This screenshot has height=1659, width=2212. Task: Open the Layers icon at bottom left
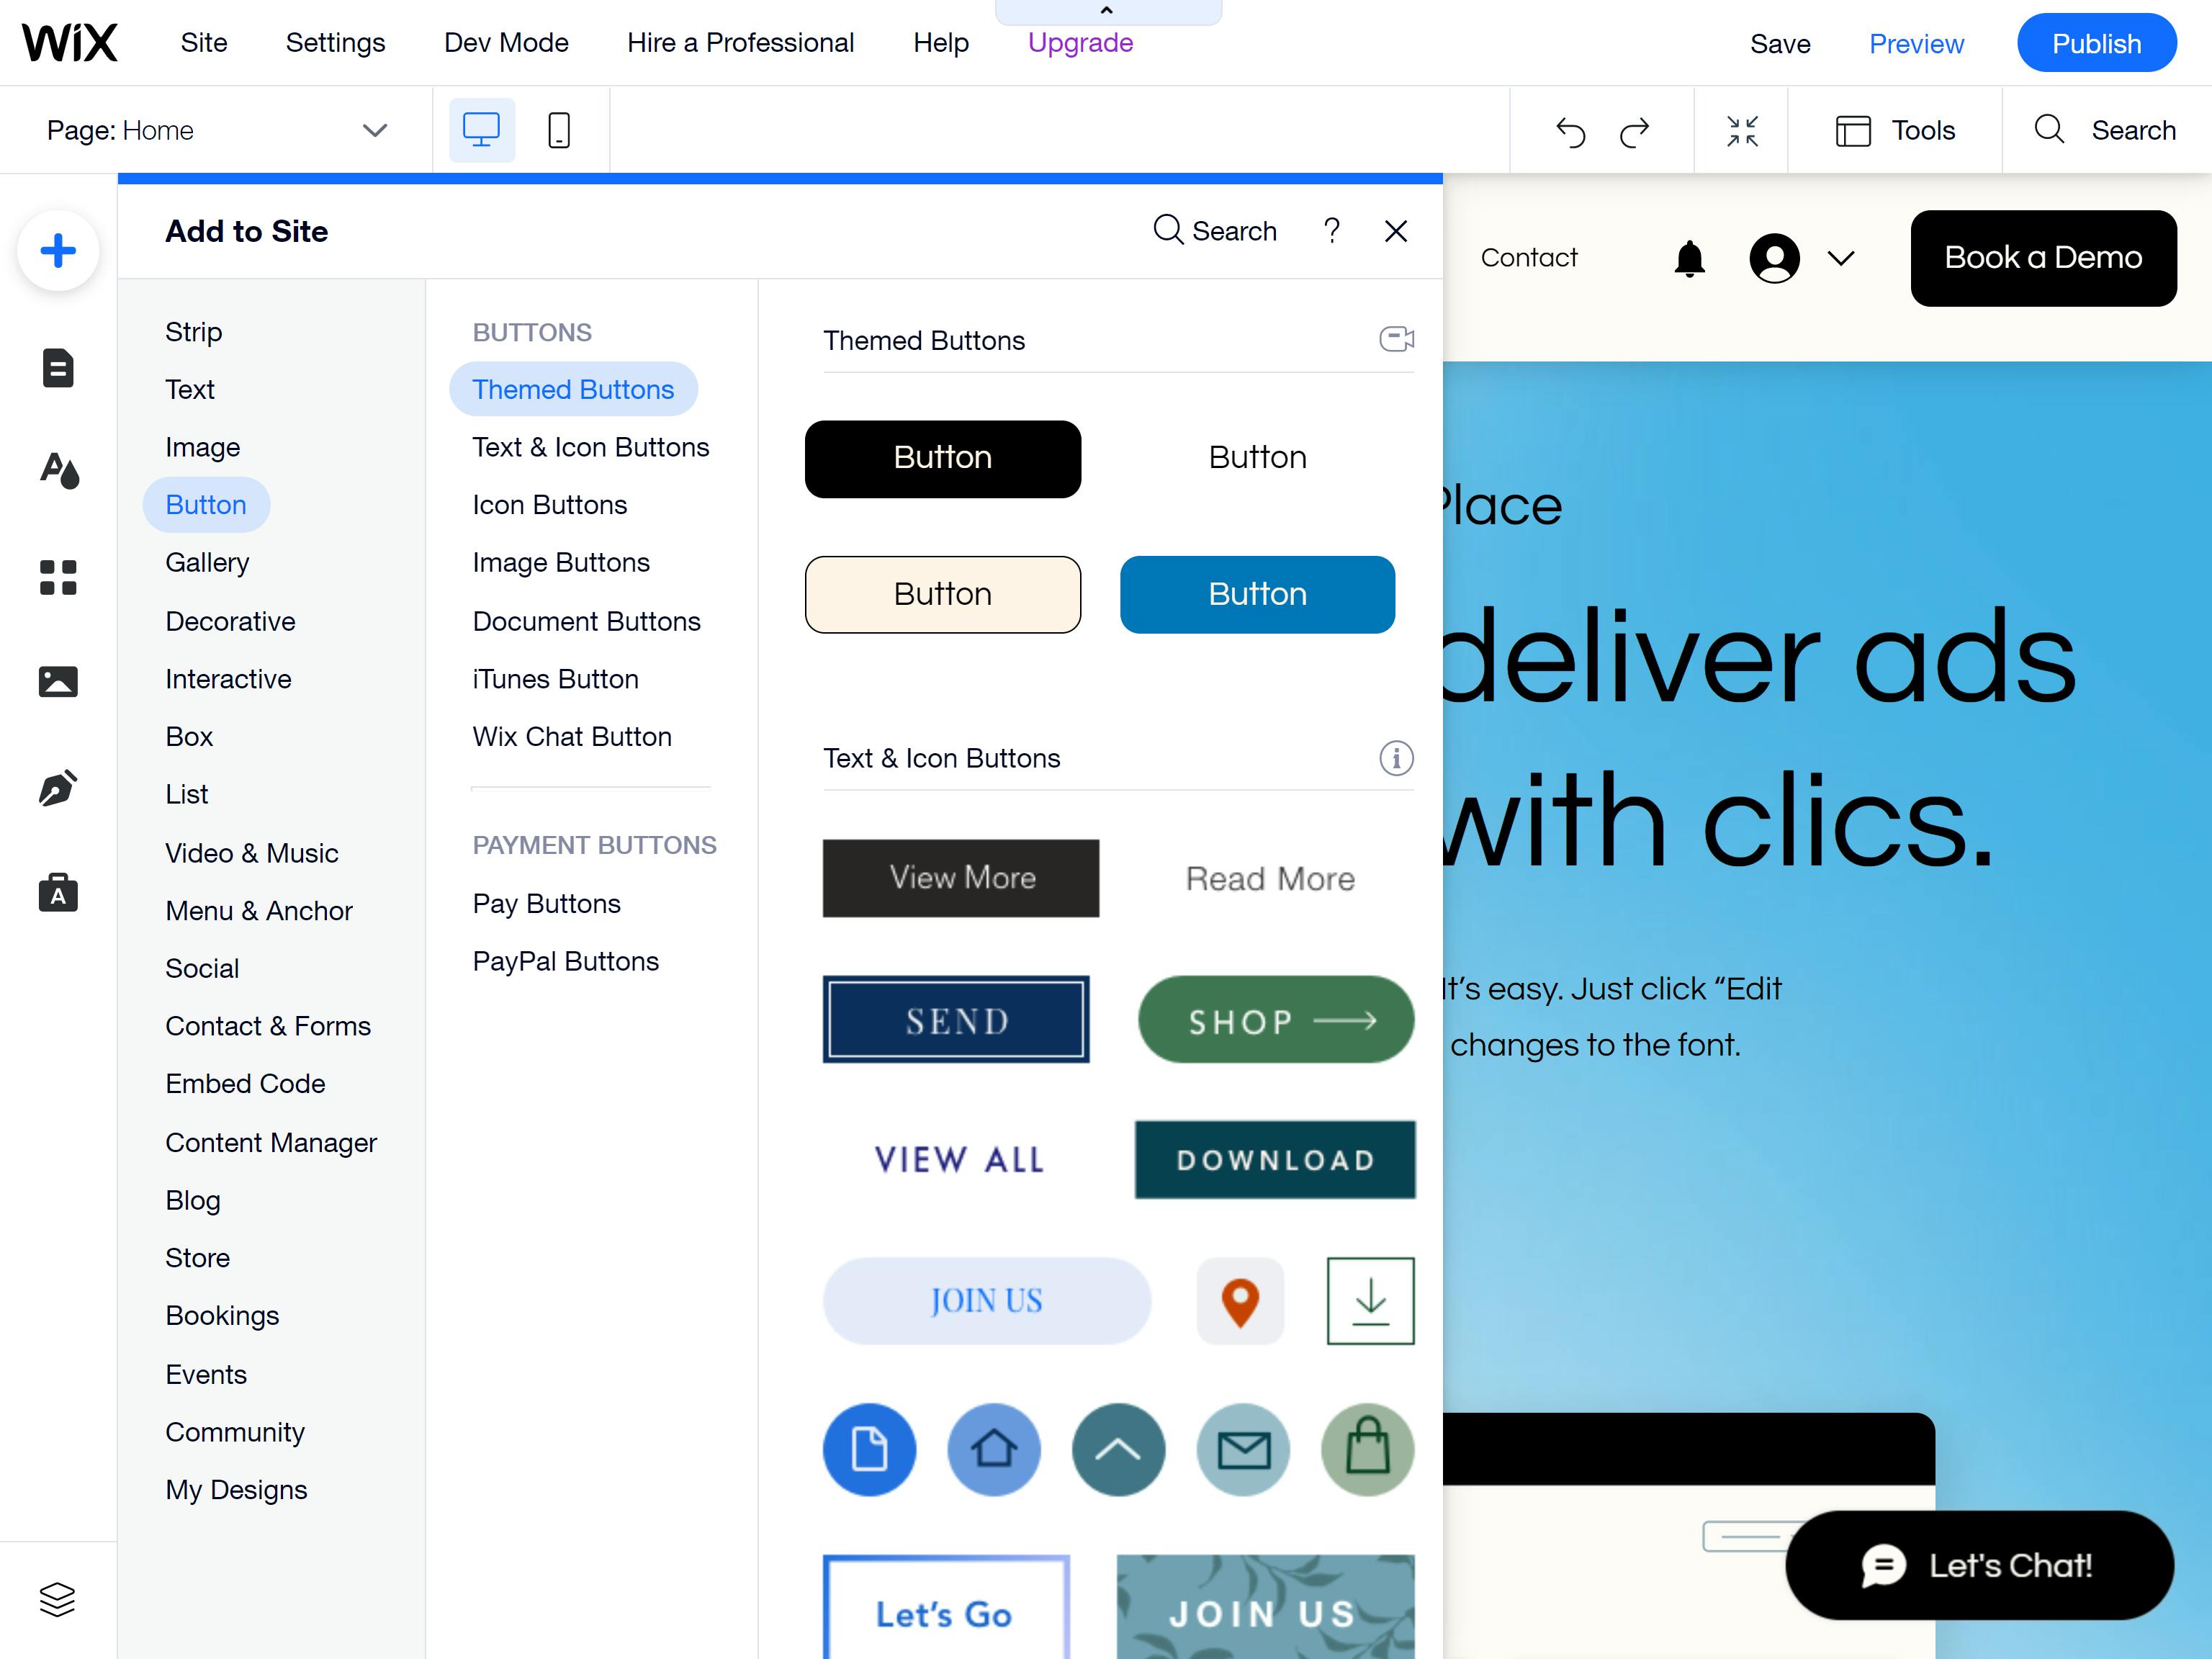pos(57,1599)
